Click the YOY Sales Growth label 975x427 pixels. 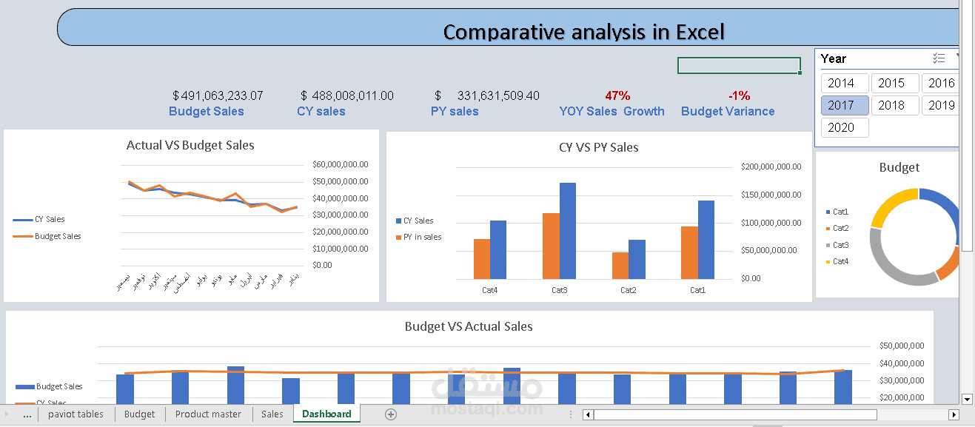click(x=612, y=112)
